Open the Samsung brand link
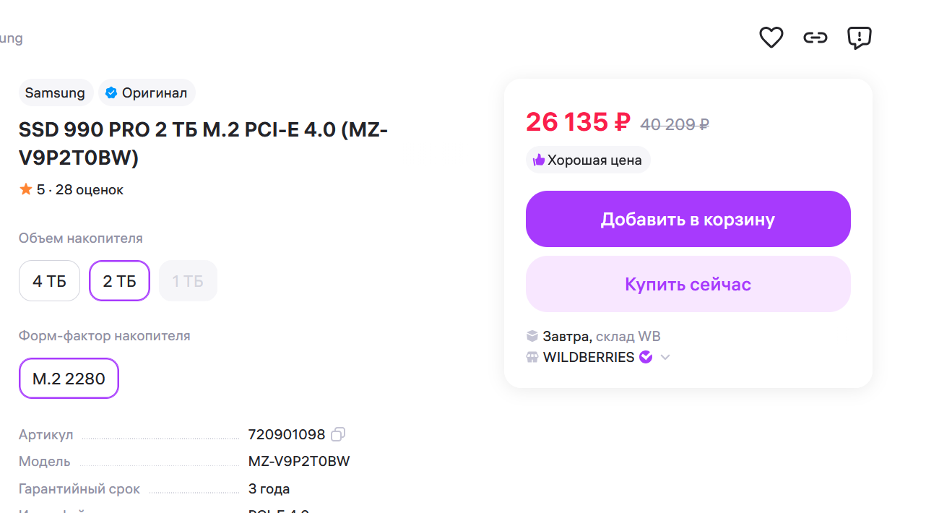This screenshot has height=513, width=926. 55,92
